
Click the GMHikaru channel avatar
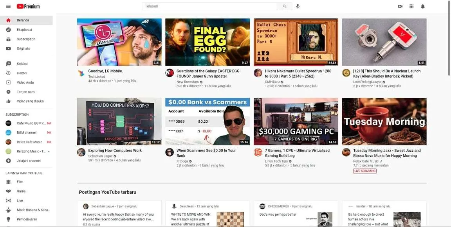[258, 73]
